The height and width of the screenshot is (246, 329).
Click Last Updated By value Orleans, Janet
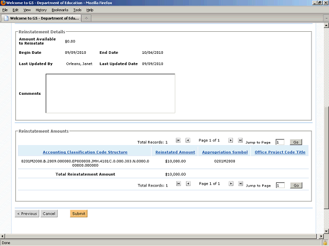click(x=79, y=64)
